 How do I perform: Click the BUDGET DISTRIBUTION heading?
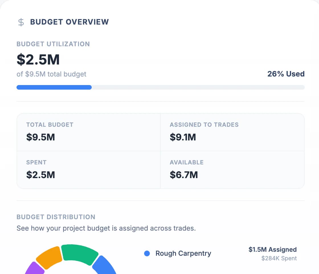point(56,217)
